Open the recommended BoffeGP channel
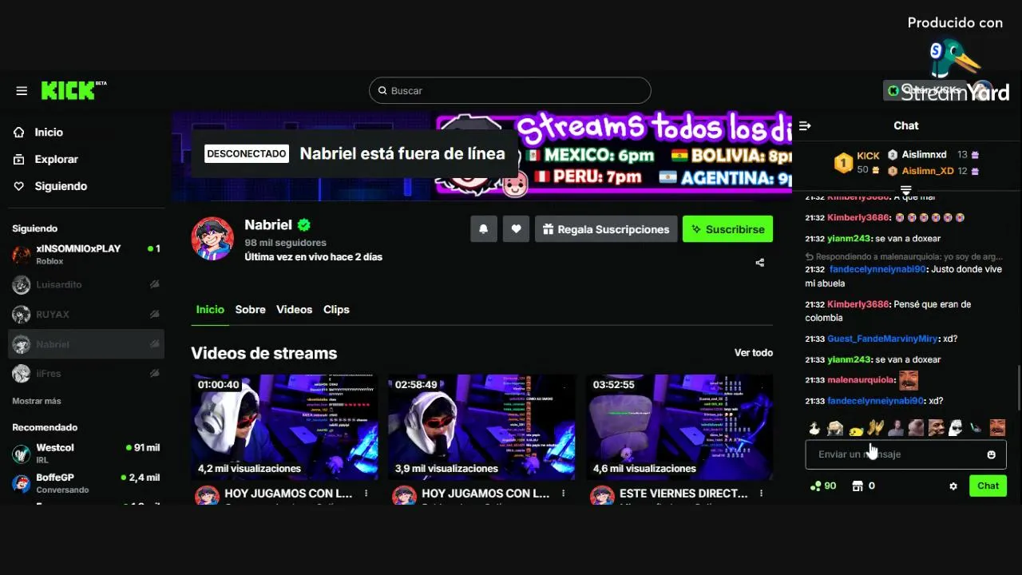The image size is (1022, 575). [x=86, y=482]
